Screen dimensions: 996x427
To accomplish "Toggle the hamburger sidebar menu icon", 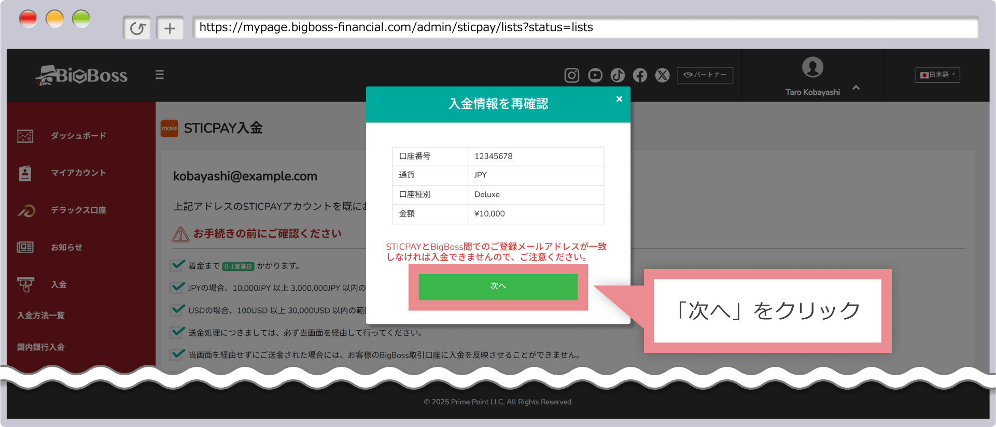I will click(x=160, y=75).
